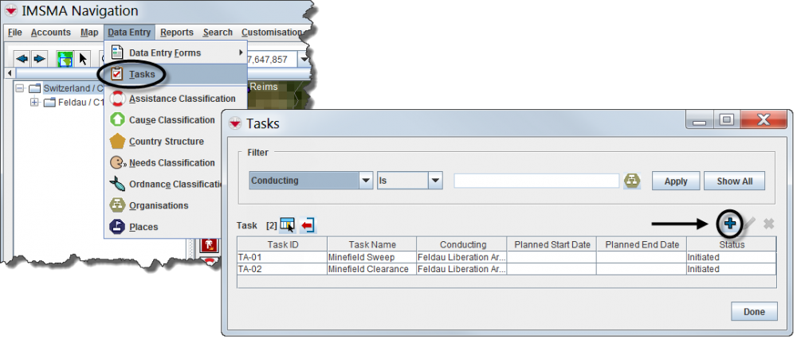Click the Done button
The width and height of the screenshot is (797, 343).
754,311
